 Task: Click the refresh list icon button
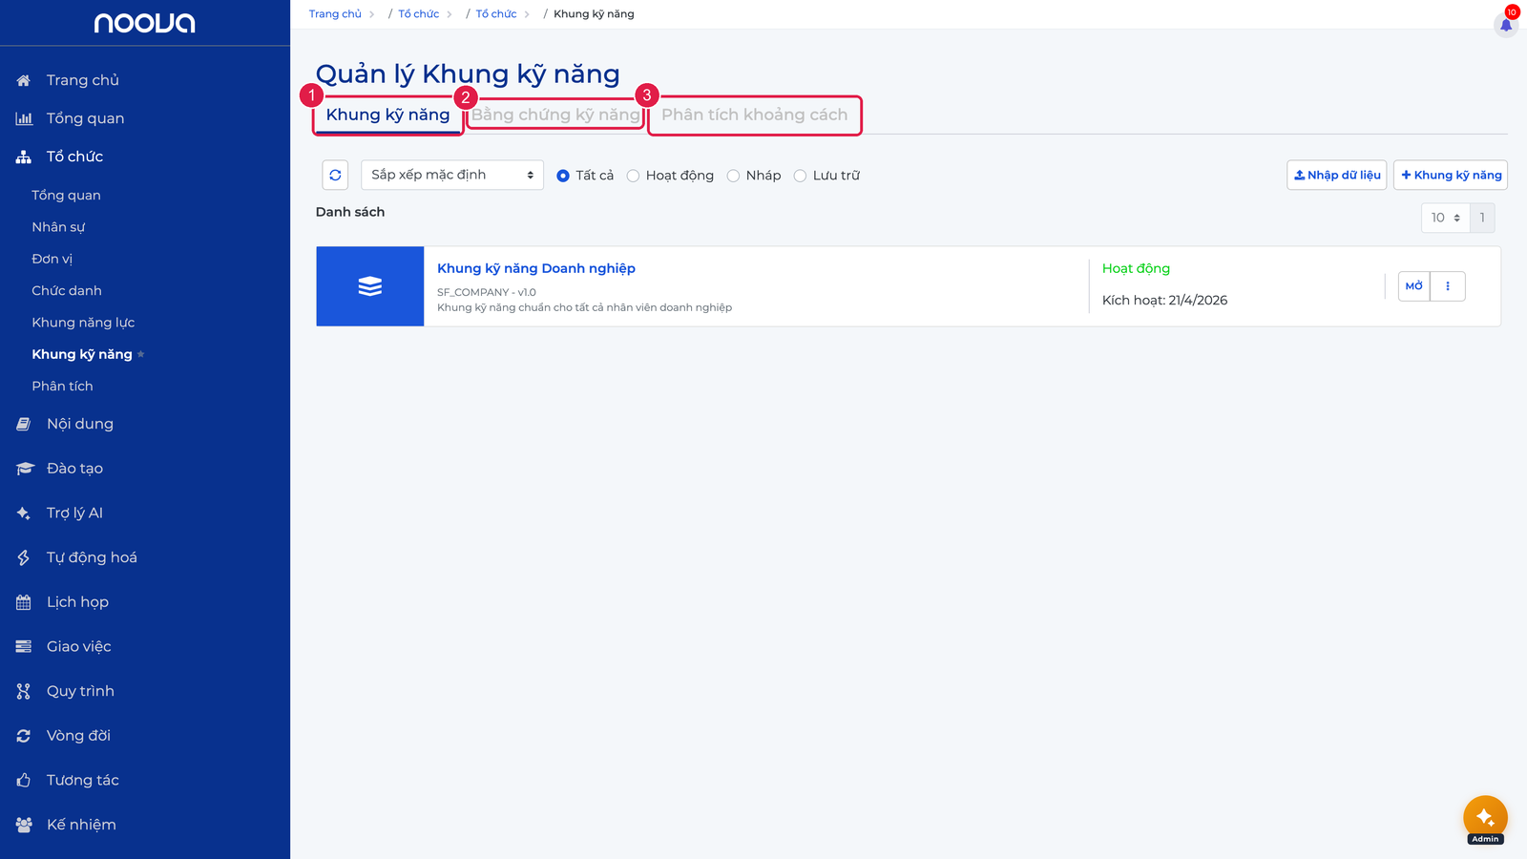(x=335, y=175)
